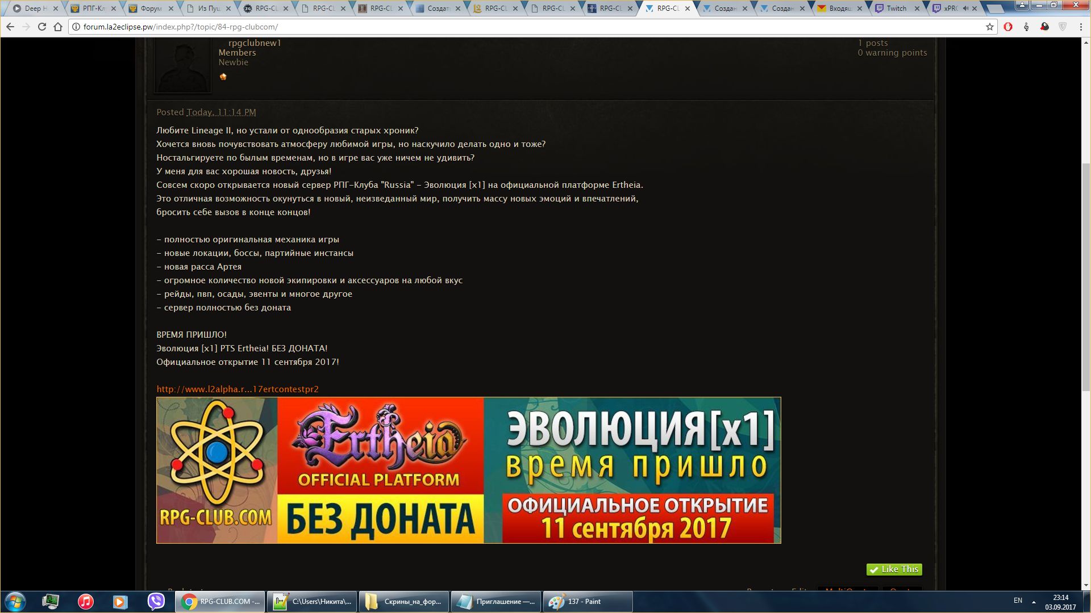Viewport: 1091px width, 613px height.
Task: Open the Скрины_на_фор folder in the taskbar
Action: click(404, 602)
